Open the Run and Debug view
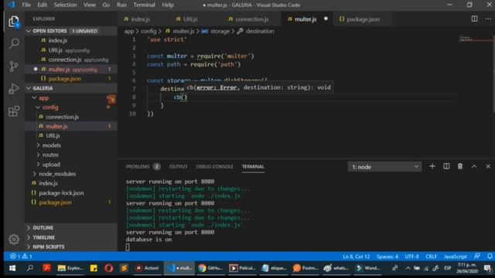Image resolution: width=495 pixels, height=278 pixels. 14,89
